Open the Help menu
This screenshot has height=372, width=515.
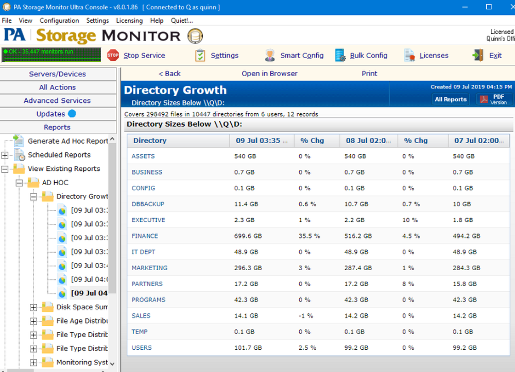coord(157,21)
